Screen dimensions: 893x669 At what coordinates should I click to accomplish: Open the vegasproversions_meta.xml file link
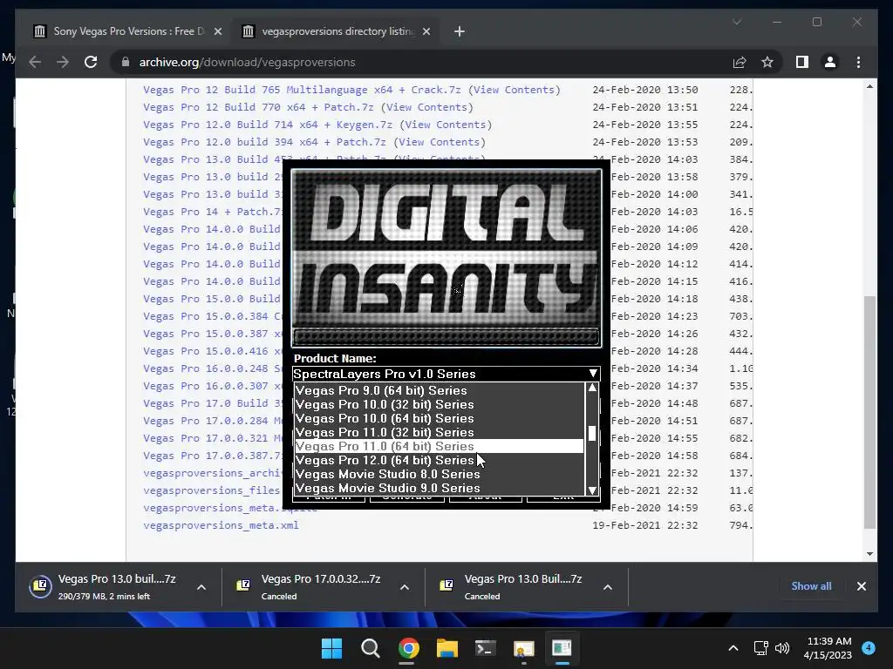pos(221,525)
